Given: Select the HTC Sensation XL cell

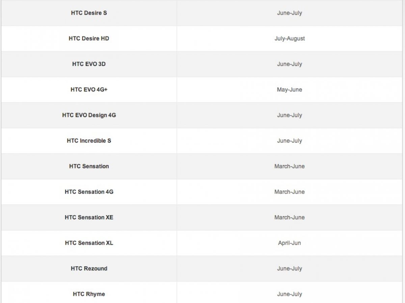Looking at the screenshot, I should [x=89, y=243].
